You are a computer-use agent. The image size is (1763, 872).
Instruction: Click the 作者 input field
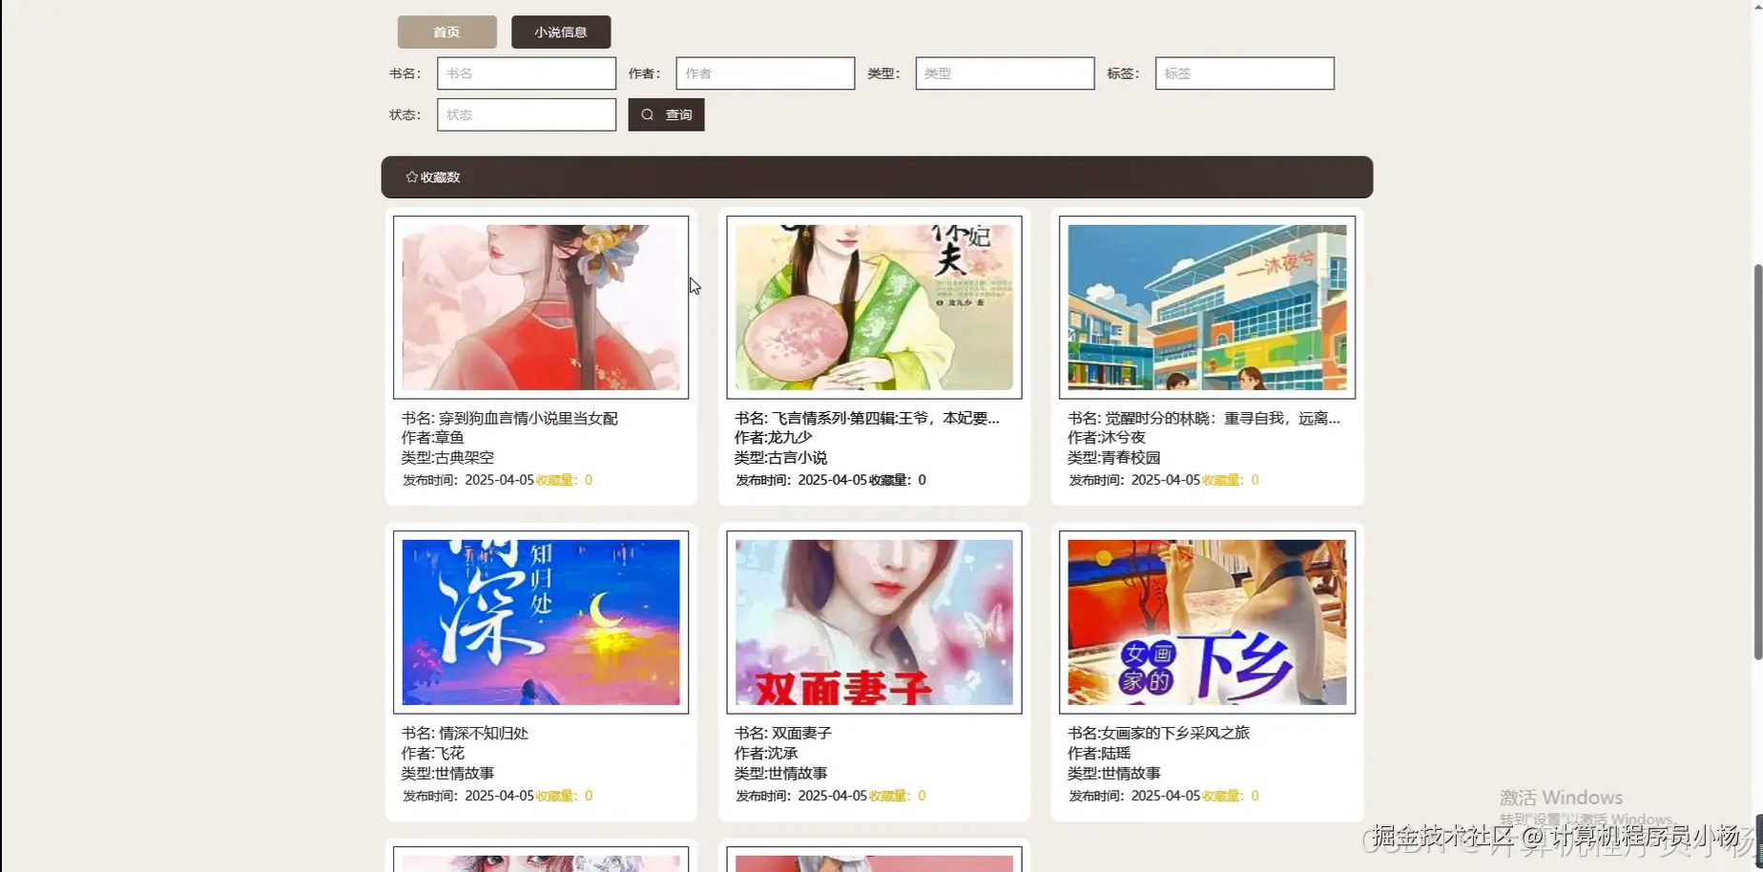[763, 73]
